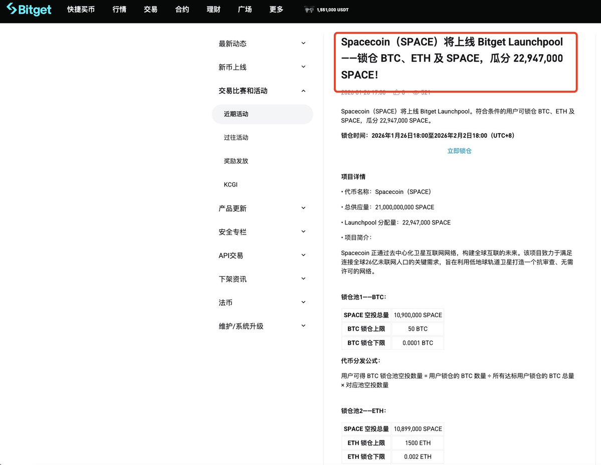Screen dimensions: 601x465
Task: Click the 产品更新 category label
Action: click(232, 208)
